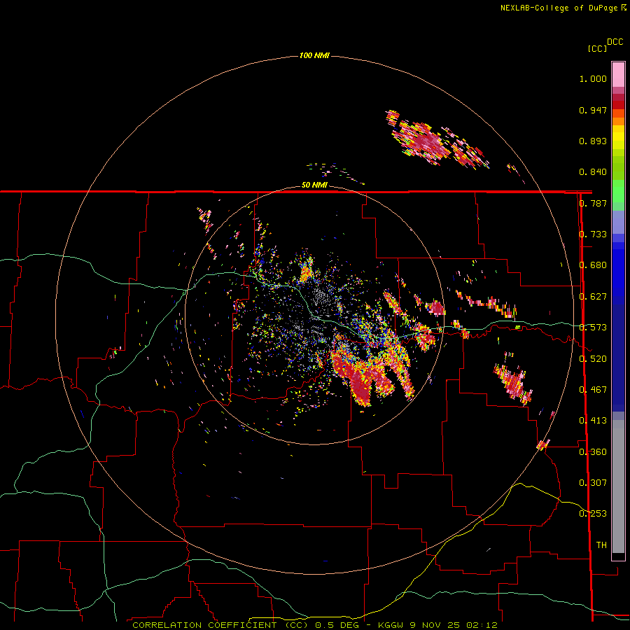
Task: Click the 0.840 value on color scale
Action: click(593, 172)
